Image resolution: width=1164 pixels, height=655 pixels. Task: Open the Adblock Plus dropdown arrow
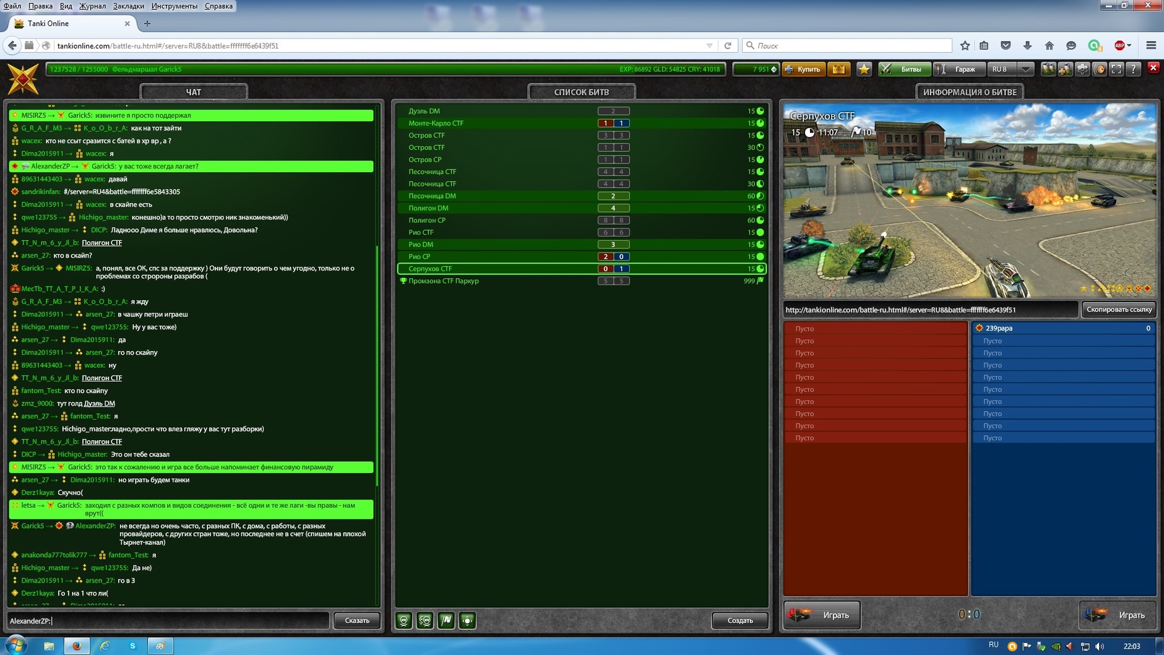coord(1129,46)
